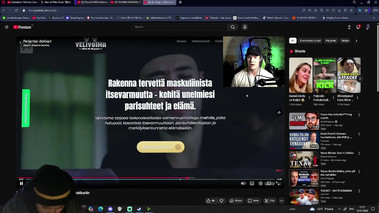
Task: Click the share arrow overlay on video
Action: pos(279,112)
